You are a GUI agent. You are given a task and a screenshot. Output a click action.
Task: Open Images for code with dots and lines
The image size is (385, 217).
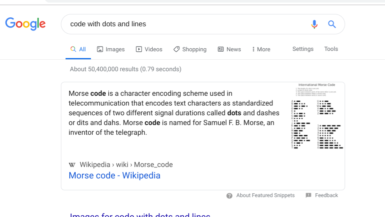[x=140, y=214]
